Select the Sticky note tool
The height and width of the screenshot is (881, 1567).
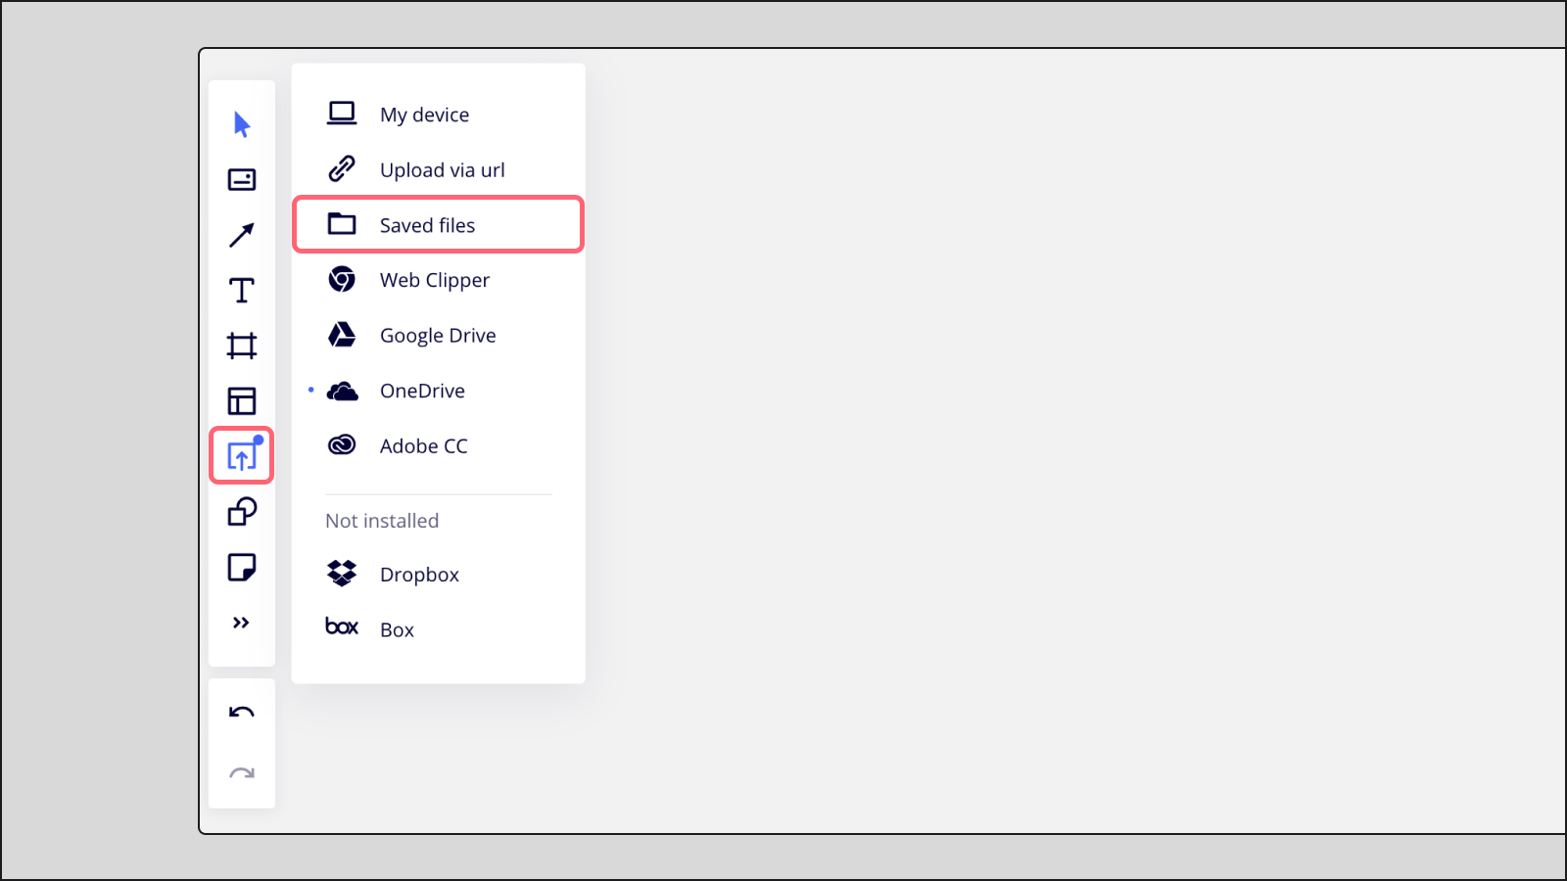pyautogui.click(x=242, y=568)
